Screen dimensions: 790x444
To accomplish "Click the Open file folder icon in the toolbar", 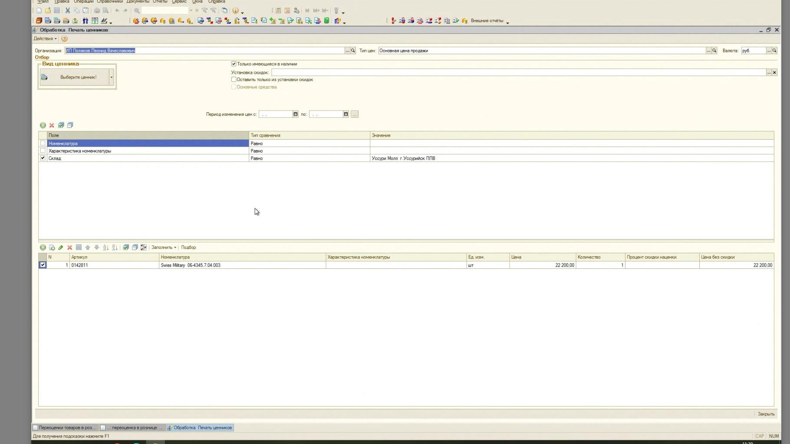I will tap(48, 10).
